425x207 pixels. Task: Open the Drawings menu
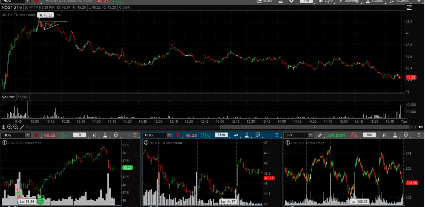click(x=349, y=1)
